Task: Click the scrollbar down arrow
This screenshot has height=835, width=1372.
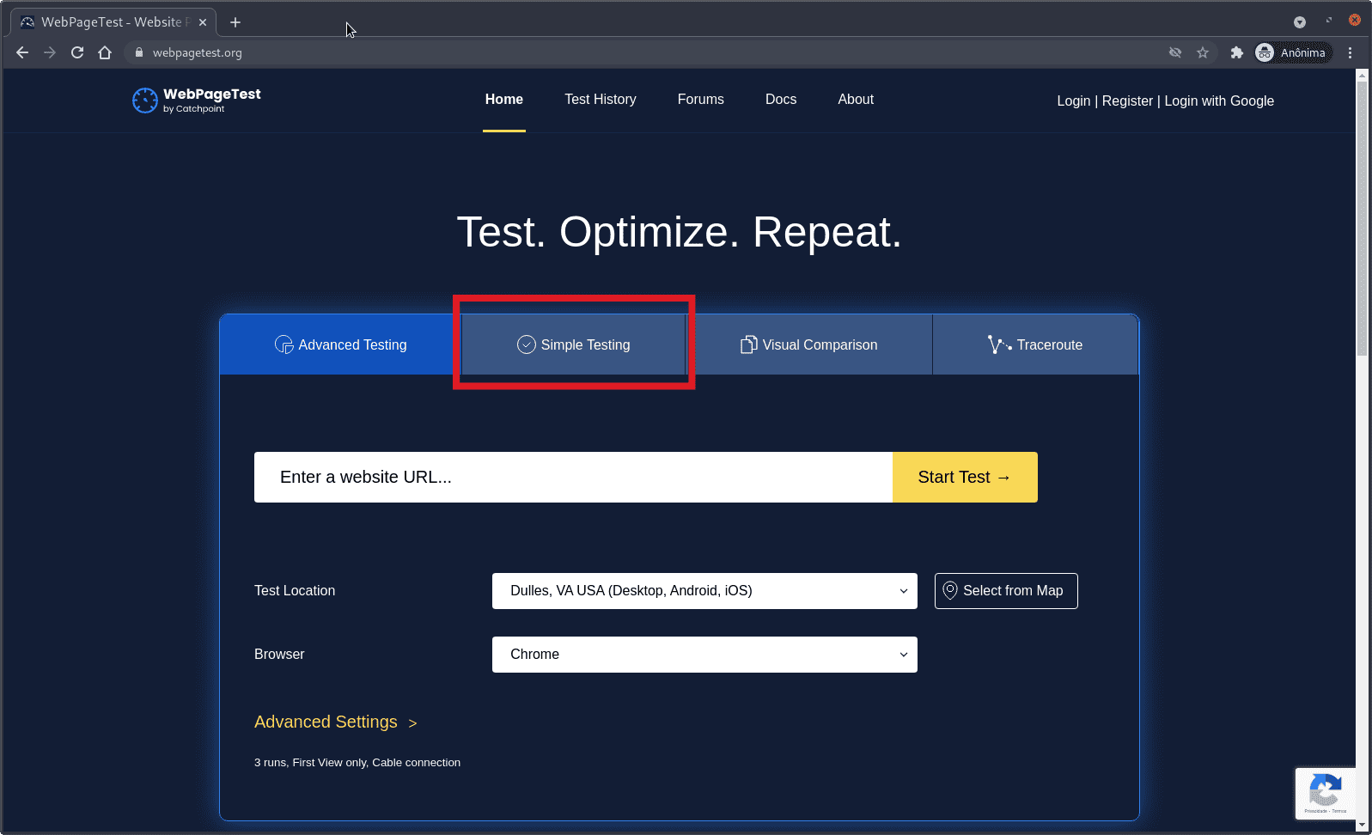Action: pos(1362,826)
